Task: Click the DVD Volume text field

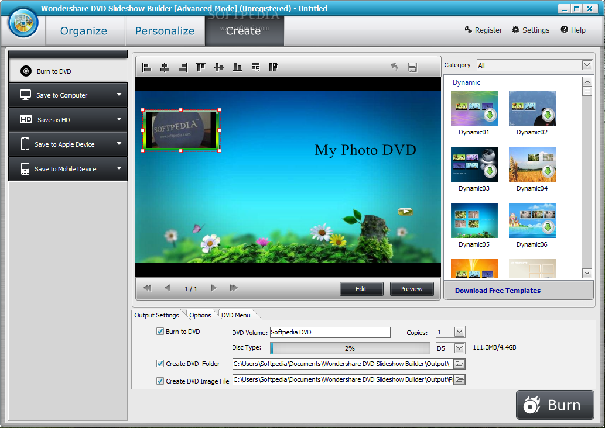Action: point(330,332)
